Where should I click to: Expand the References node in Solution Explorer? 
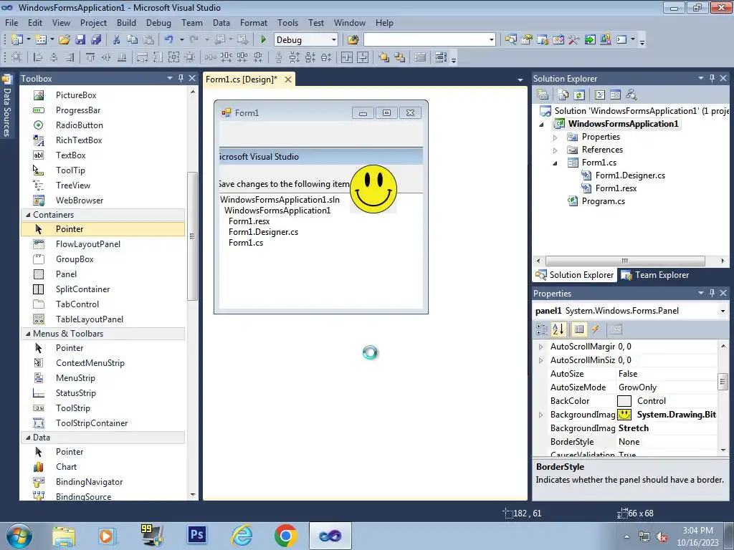pos(556,150)
